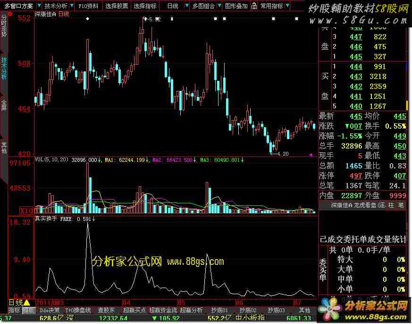Click the 已成交委托单成交量统计 heading

[x=363, y=239]
